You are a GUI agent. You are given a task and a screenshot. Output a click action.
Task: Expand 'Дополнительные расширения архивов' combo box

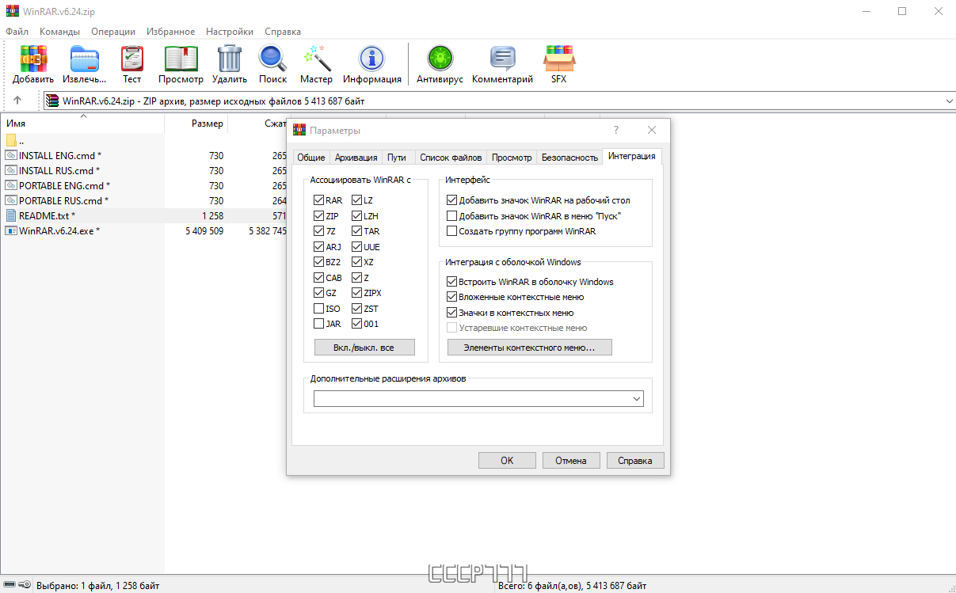(636, 398)
